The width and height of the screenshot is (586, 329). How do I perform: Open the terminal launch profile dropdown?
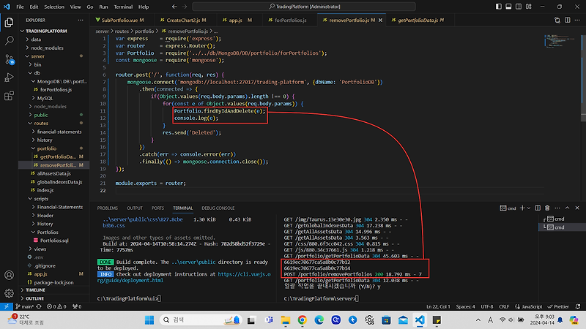[529, 208]
